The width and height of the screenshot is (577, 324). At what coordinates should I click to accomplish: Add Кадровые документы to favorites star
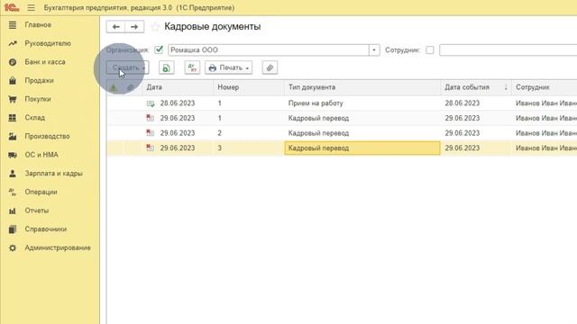tap(155, 26)
